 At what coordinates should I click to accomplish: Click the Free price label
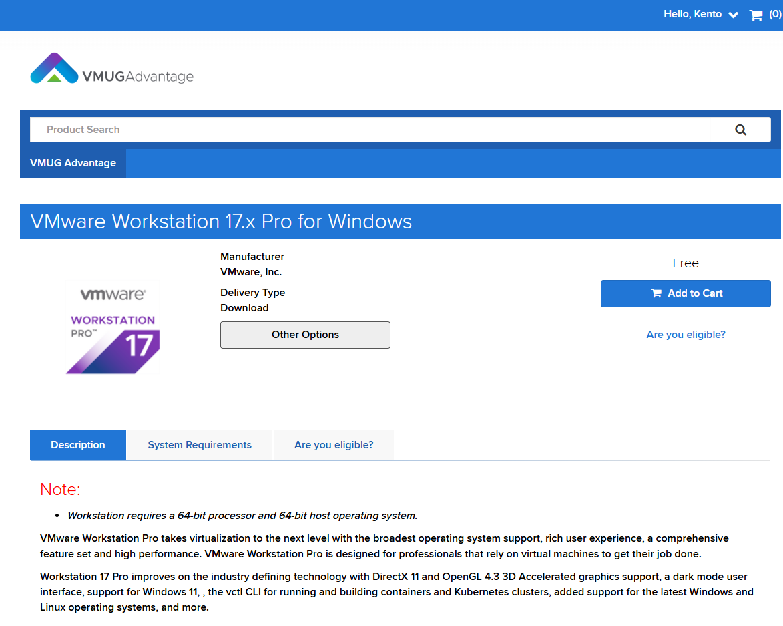[686, 263]
